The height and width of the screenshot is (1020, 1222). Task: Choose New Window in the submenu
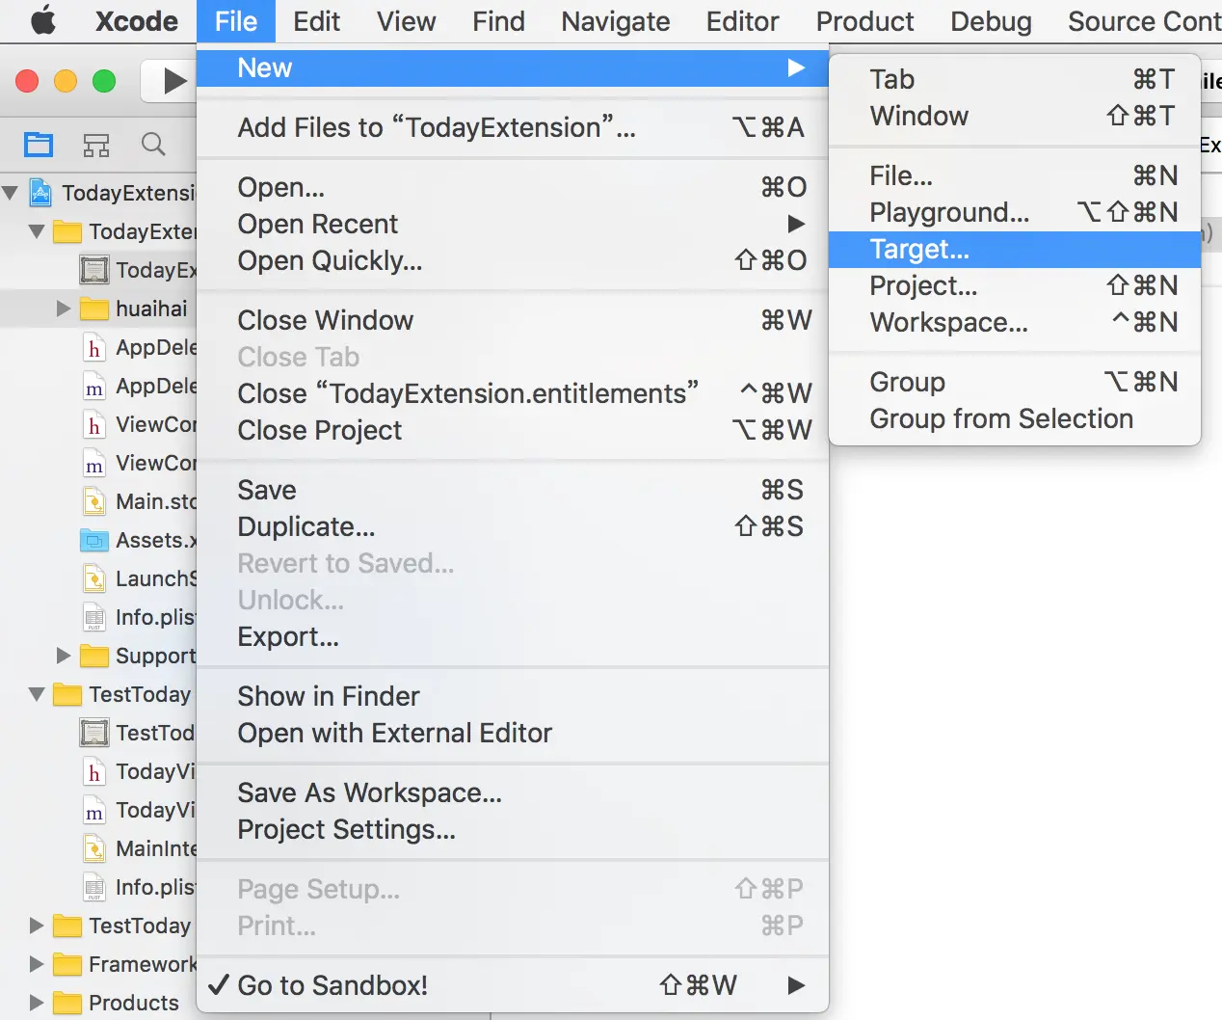point(1015,116)
